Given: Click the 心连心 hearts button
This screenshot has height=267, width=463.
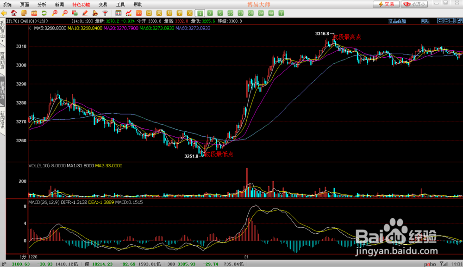Looking at the screenshot, I should [414, 4].
